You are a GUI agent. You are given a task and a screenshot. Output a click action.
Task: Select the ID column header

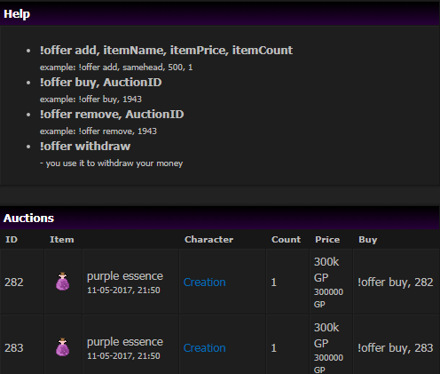tap(12, 240)
